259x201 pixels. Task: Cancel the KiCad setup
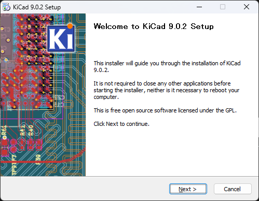pyautogui.click(x=233, y=189)
